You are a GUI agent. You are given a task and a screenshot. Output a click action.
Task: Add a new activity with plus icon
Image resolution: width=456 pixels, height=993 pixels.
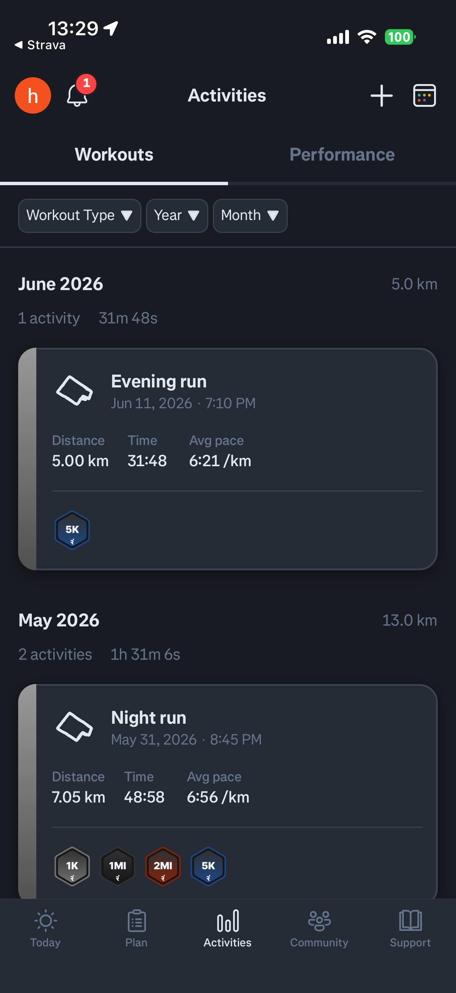pyautogui.click(x=382, y=95)
